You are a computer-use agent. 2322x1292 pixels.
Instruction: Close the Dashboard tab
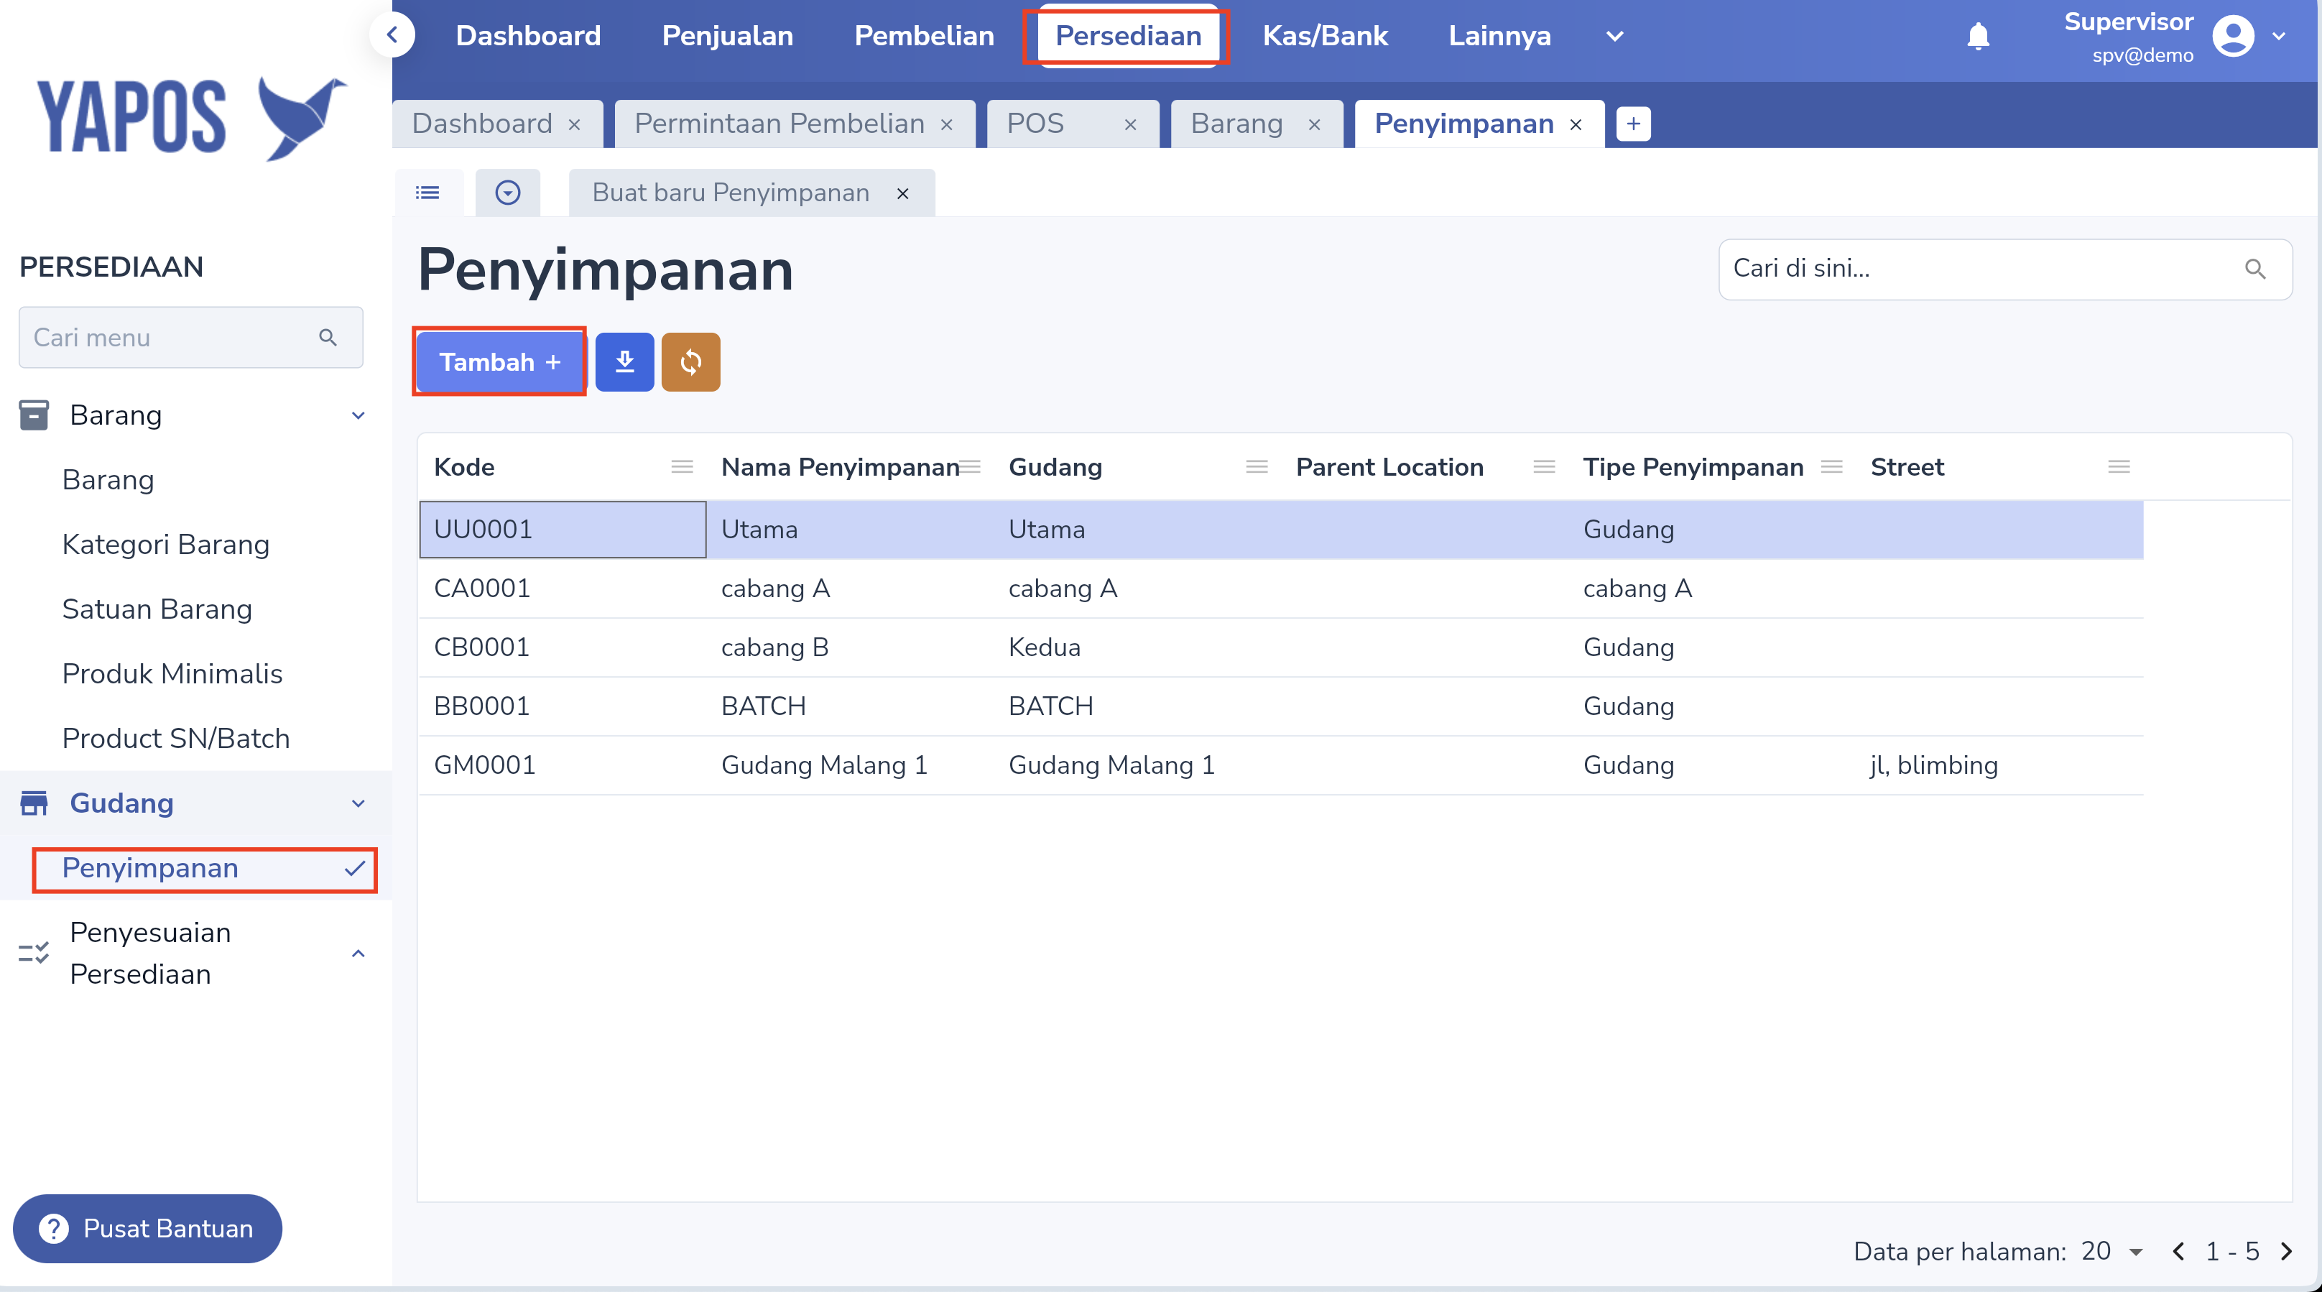point(574,124)
